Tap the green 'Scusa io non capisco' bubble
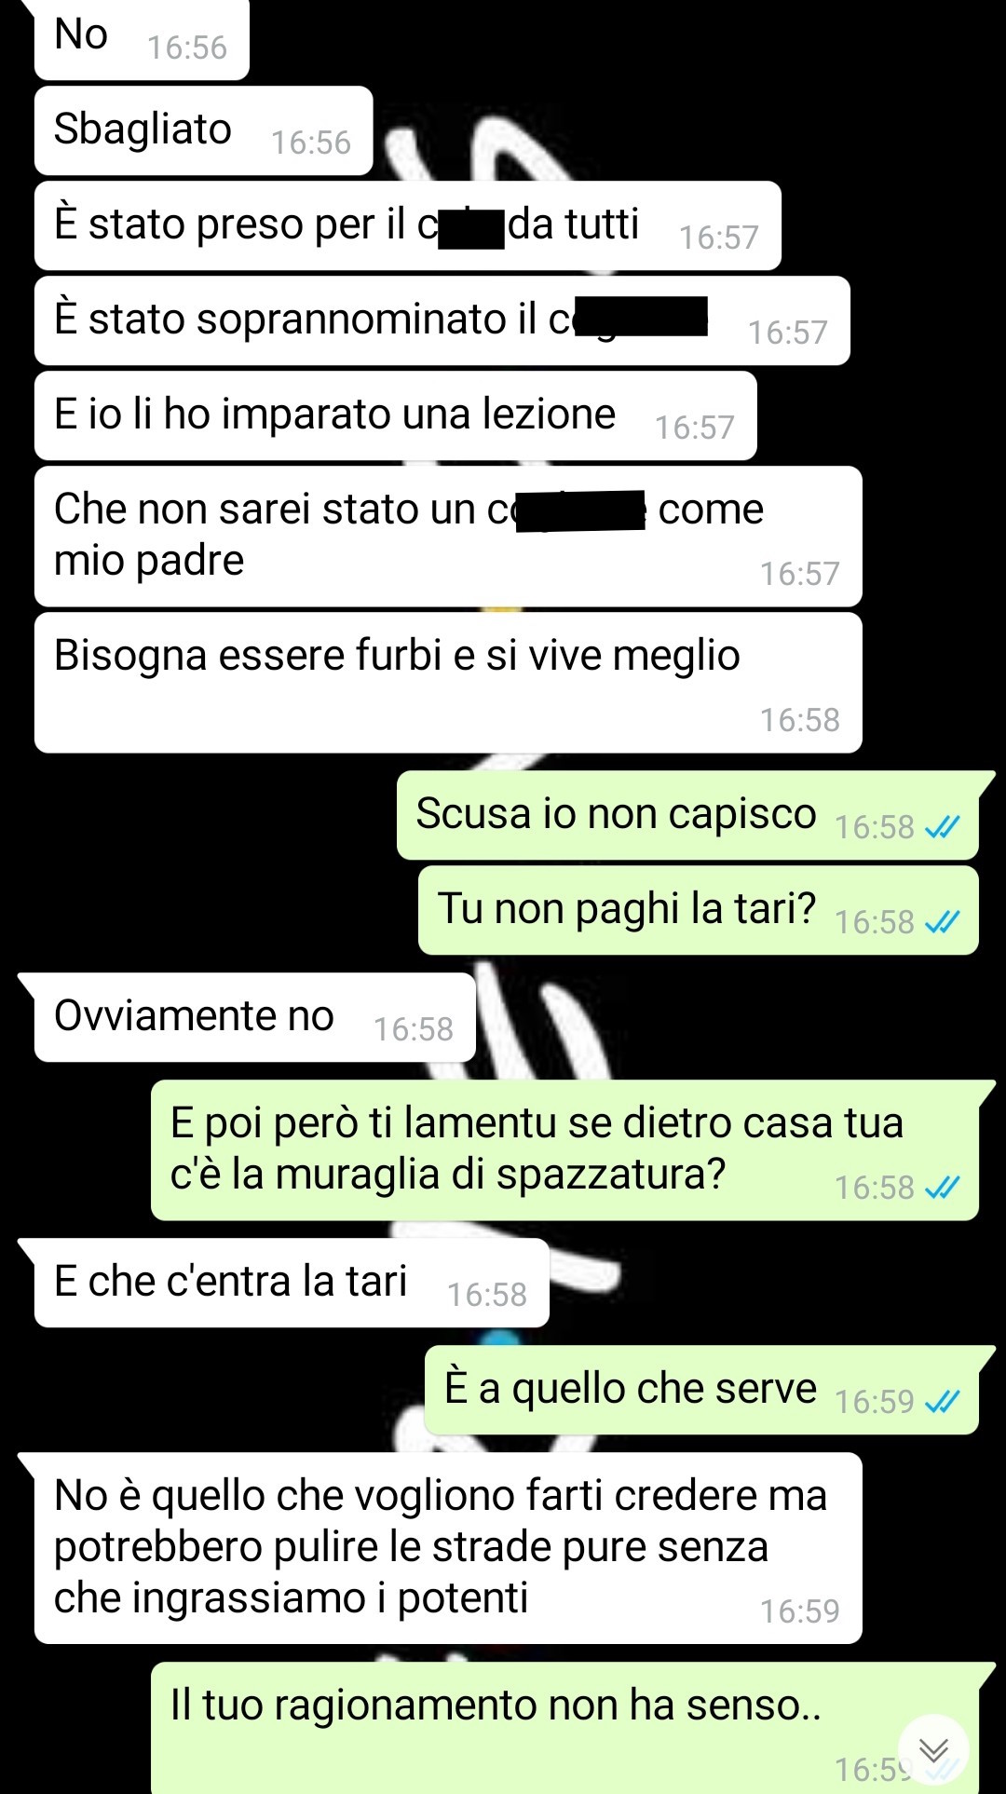 coord(687,815)
